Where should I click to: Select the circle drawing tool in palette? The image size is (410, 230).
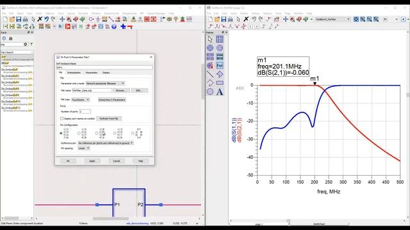click(210, 92)
